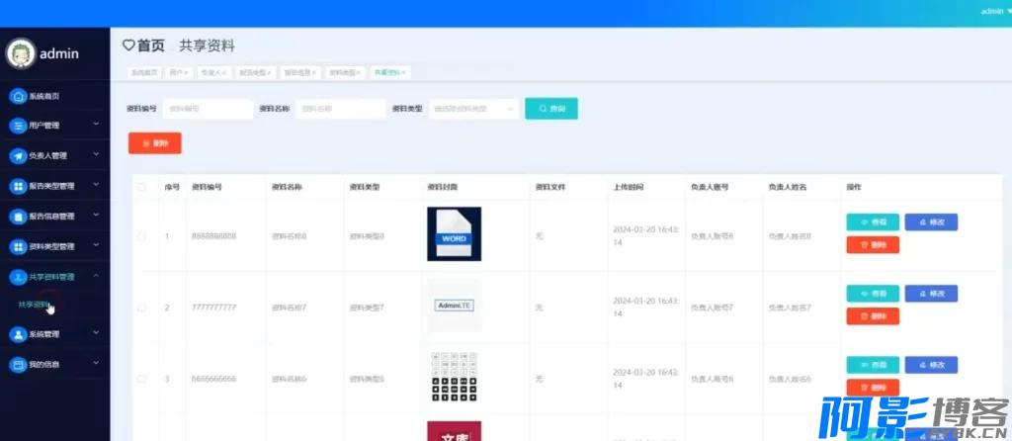This screenshot has height=441, width=1012.
Task: Click the 负责人管理 sidebar icon
Action: pos(17,155)
